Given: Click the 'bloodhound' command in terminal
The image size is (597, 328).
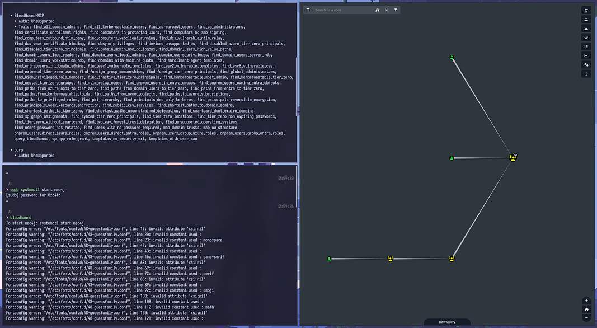Looking at the screenshot, I should click(x=21, y=218).
